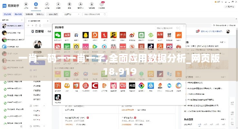Open the flame hot-articles center icon
238x129 pixels.
tap(80, 4)
